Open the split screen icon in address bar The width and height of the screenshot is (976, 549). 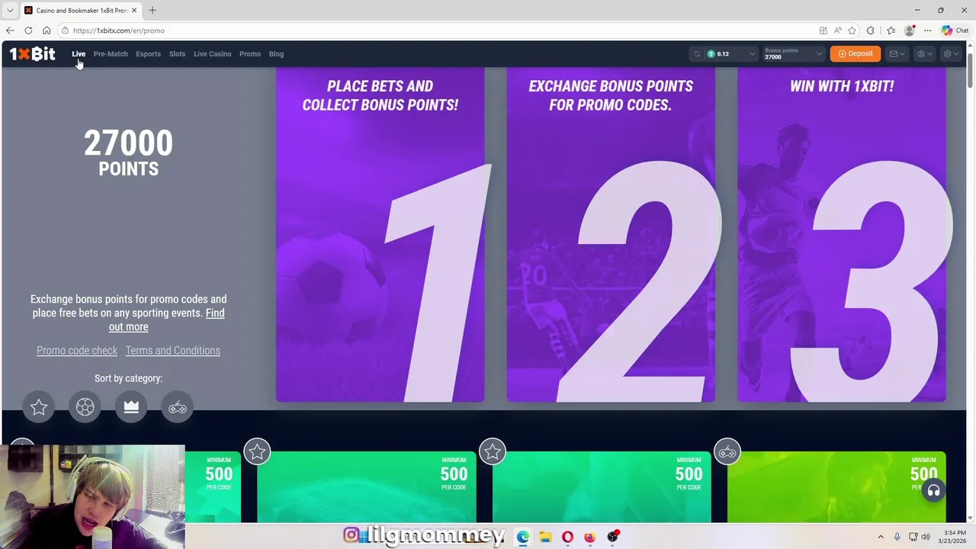[x=823, y=30]
